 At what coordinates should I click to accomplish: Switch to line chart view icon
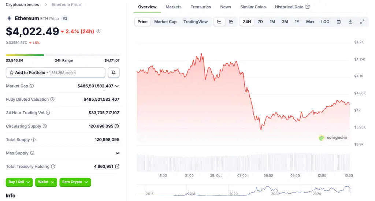[219, 22]
